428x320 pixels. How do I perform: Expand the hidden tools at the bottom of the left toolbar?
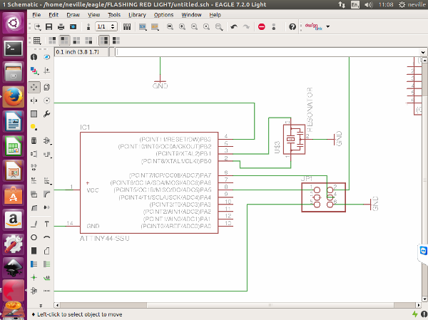coord(40,306)
